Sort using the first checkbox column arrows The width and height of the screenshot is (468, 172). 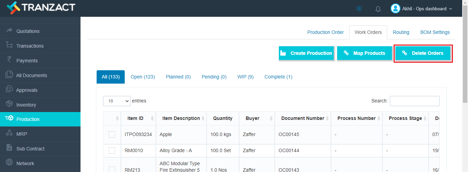pos(117,118)
